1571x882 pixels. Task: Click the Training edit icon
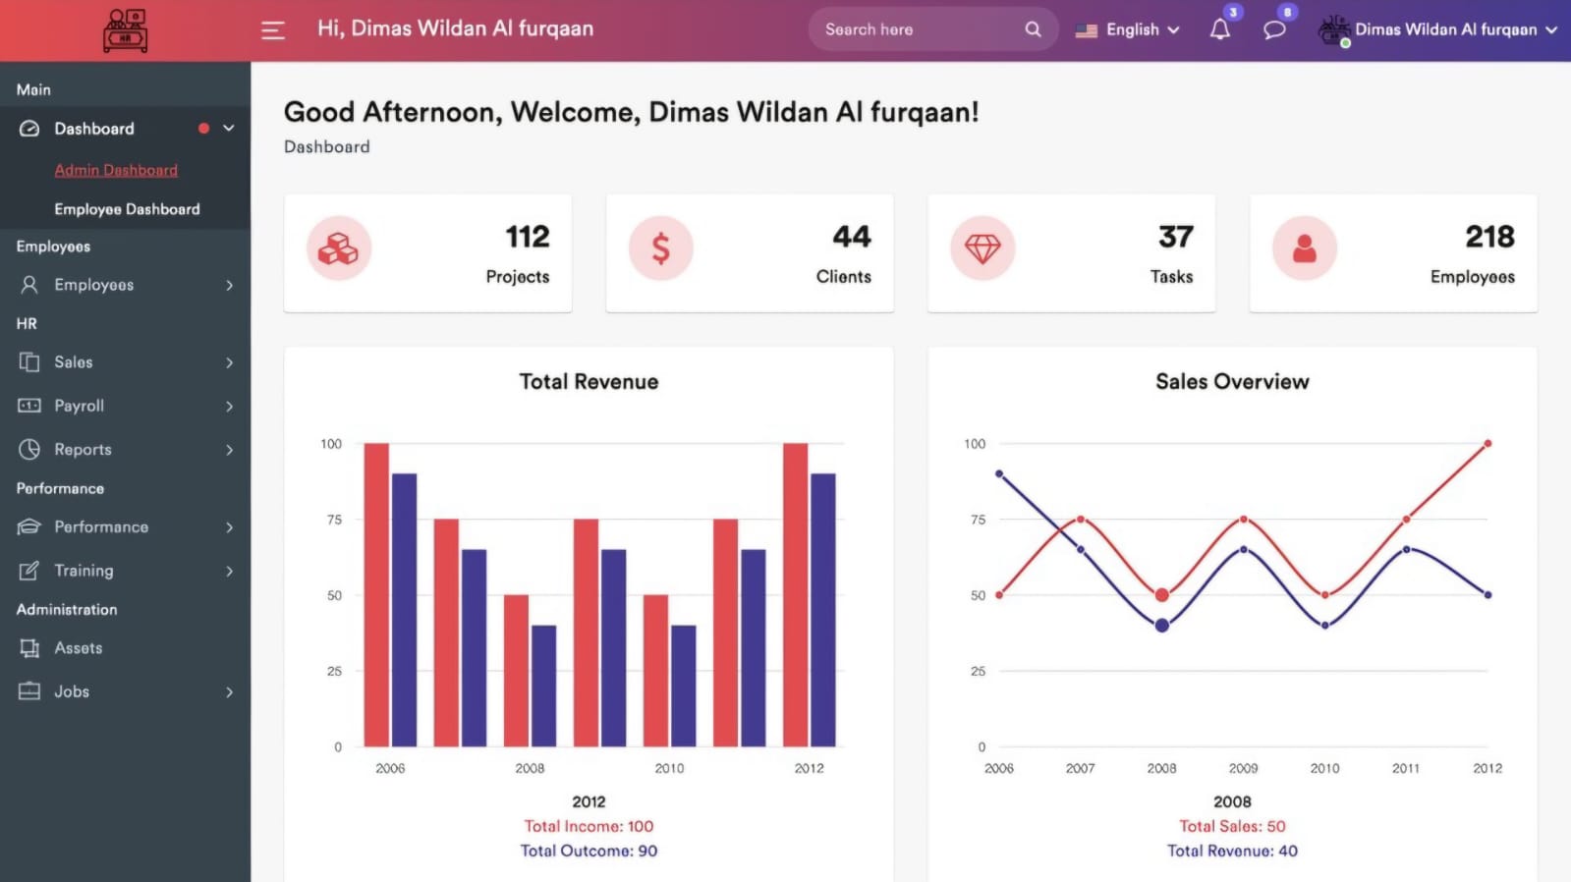pyautogui.click(x=29, y=570)
